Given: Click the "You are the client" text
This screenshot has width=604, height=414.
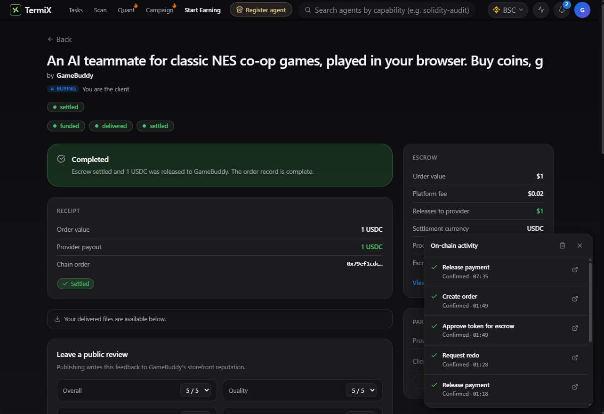Looking at the screenshot, I should coord(106,89).
